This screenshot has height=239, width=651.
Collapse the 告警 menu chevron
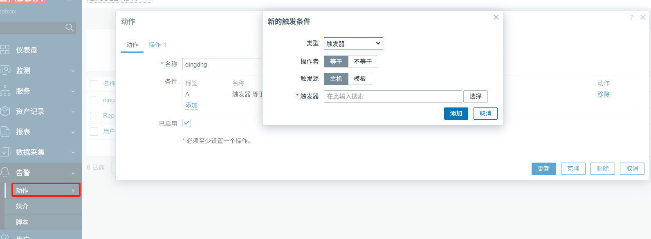[73, 173]
